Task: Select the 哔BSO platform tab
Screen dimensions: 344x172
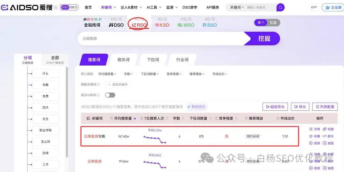Action: coord(210,23)
